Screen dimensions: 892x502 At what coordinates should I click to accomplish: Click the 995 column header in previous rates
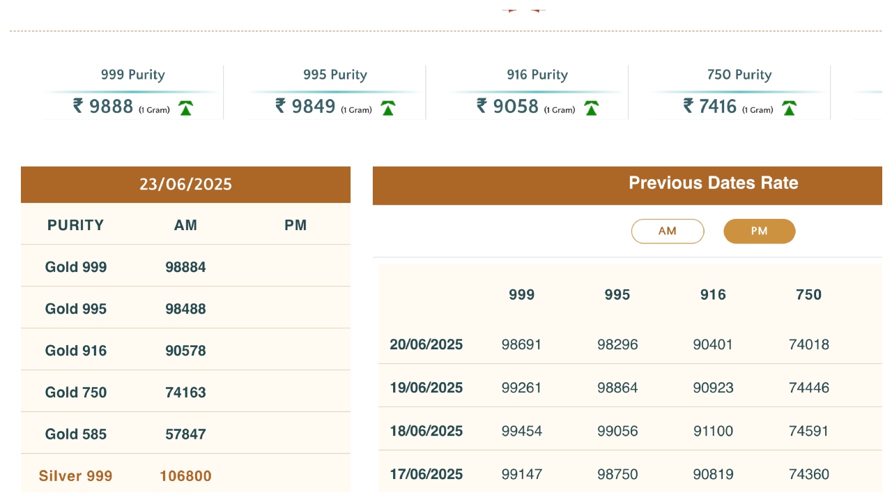(x=617, y=295)
